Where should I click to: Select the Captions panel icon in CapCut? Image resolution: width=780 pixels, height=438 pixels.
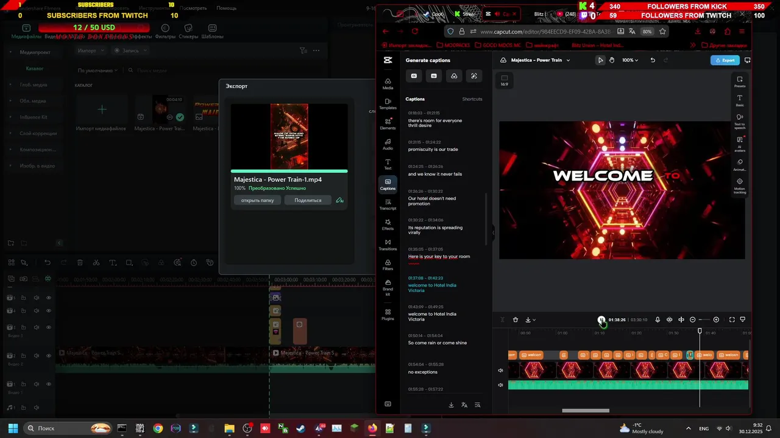(x=388, y=184)
